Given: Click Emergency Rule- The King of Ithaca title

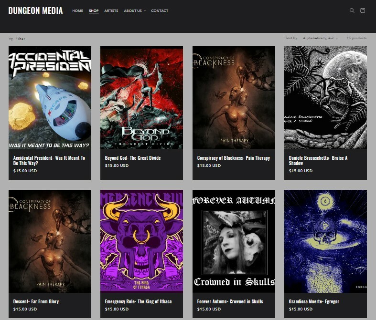Looking at the screenshot, I should pos(138,301).
